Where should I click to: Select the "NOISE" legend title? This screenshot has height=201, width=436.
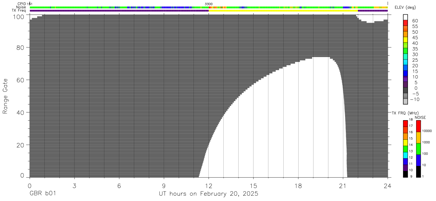420,117
